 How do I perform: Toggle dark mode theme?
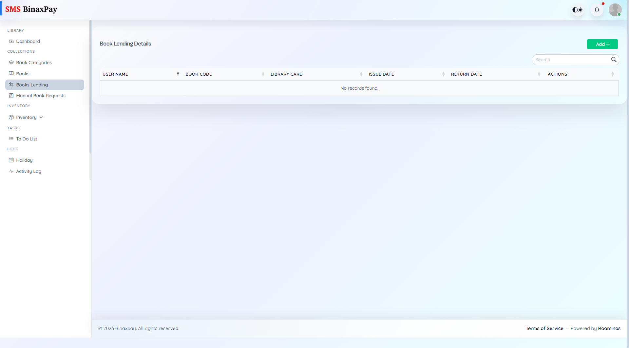click(578, 10)
